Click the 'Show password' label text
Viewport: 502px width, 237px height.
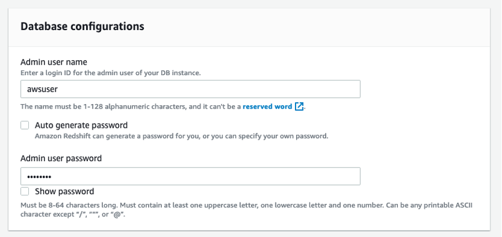(x=64, y=191)
